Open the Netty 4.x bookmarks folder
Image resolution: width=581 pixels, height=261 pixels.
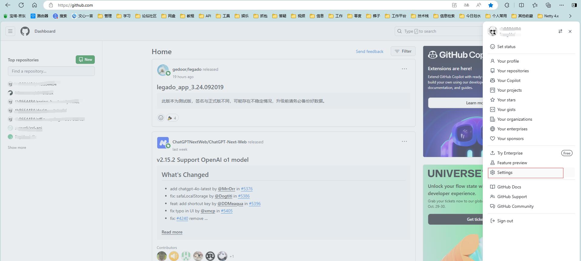pyautogui.click(x=548, y=16)
